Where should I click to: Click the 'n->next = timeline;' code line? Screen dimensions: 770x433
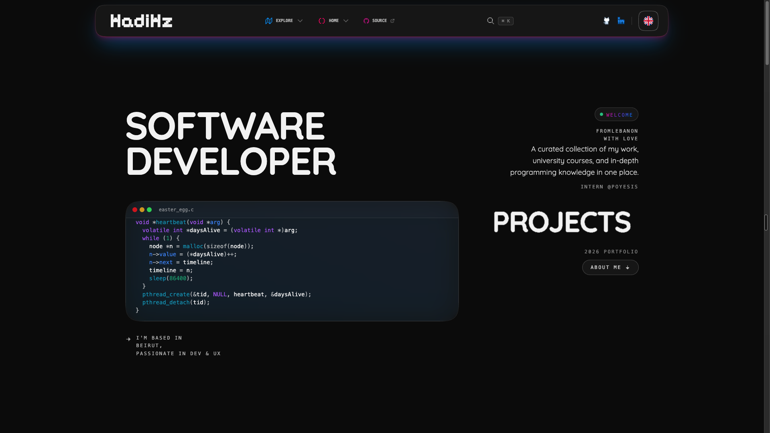pos(181,262)
